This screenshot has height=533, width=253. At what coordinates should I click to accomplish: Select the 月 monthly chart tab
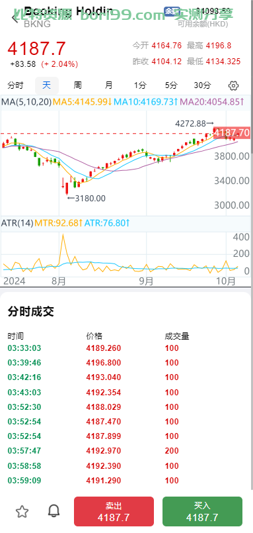pos(108,85)
